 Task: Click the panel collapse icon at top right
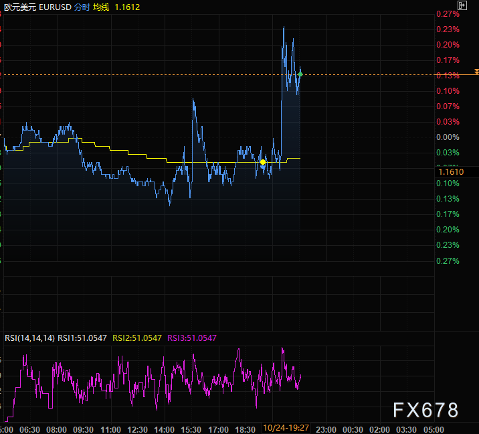462,5
